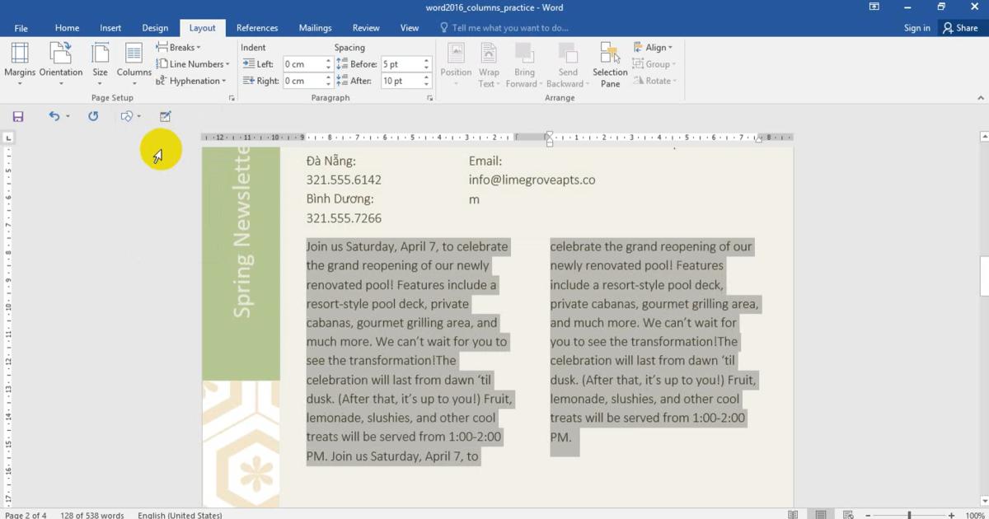Increase the Left indent value

(x=328, y=61)
